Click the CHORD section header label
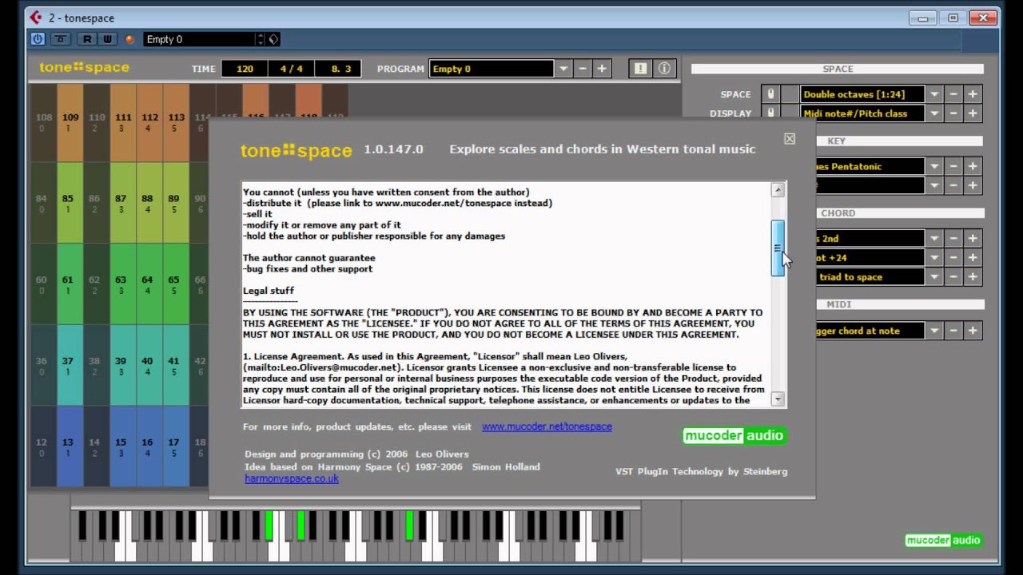The image size is (1023, 575). click(x=838, y=213)
